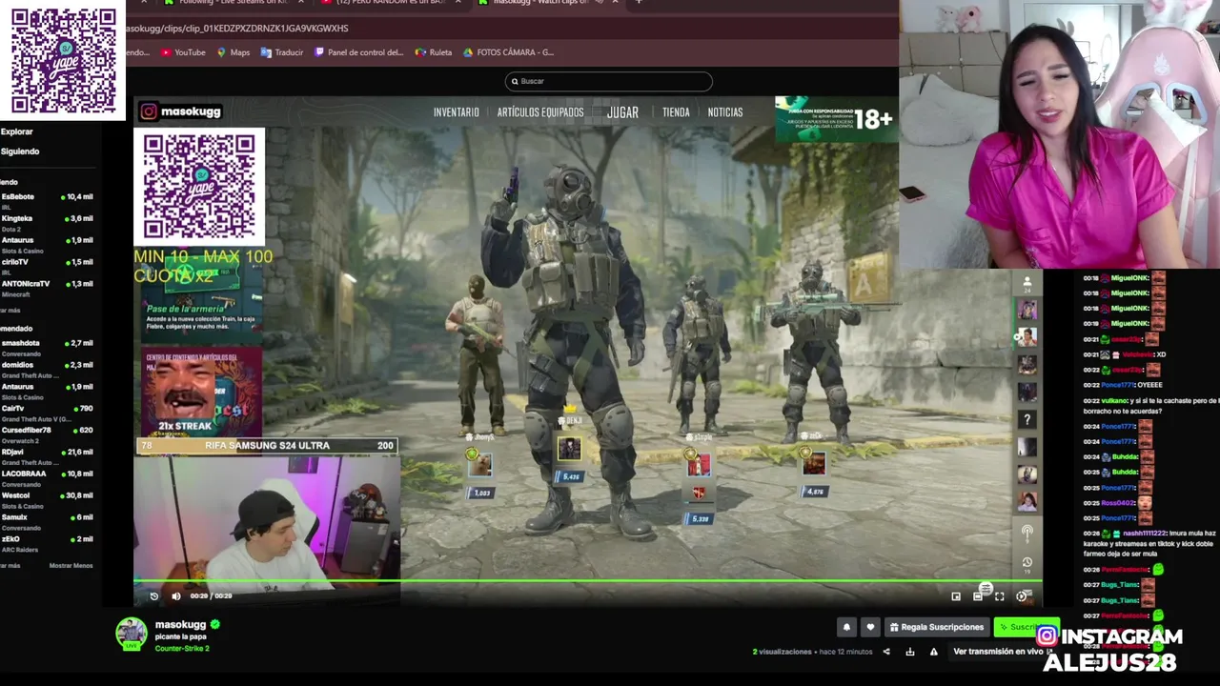Click Mostrar Menos in the sidebar
The width and height of the screenshot is (1220, 686).
click(71, 566)
